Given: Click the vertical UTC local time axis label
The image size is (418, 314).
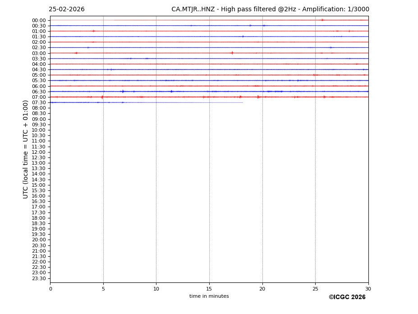Looking at the screenshot, I should [26, 149].
